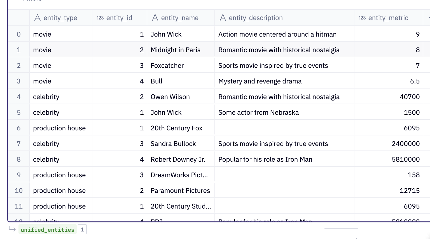Click the count badge next to unified_entities

coord(82,230)
